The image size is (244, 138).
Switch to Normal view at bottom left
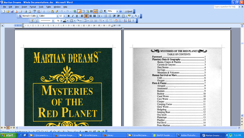2,128
